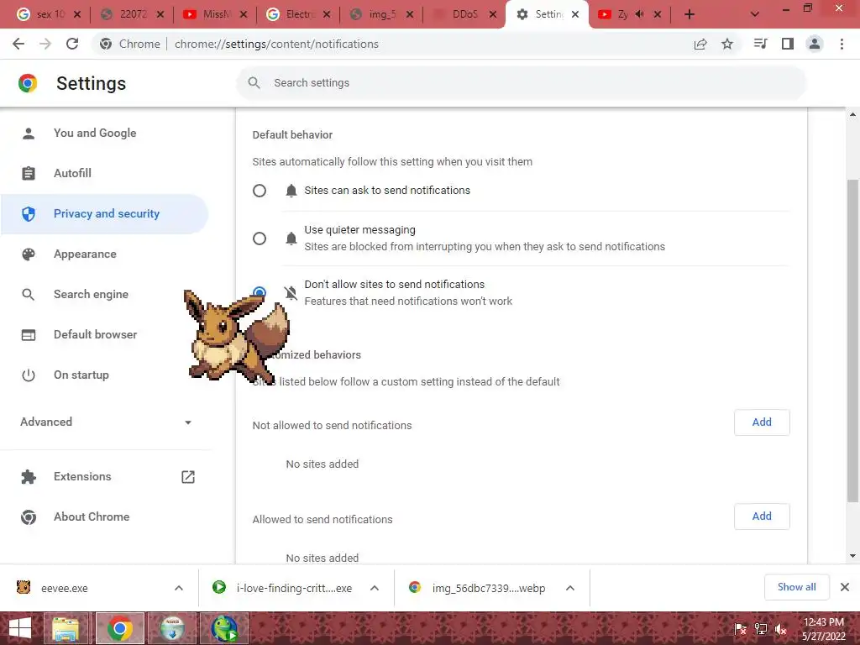This screenshot has width=860, height=645.
Task: Open the tab search dropdown arrow
Action: 755,14
